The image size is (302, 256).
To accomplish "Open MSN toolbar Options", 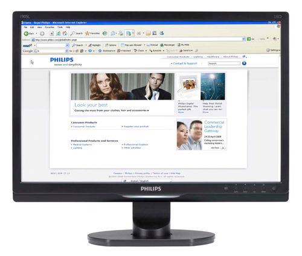I will (111, 45).
